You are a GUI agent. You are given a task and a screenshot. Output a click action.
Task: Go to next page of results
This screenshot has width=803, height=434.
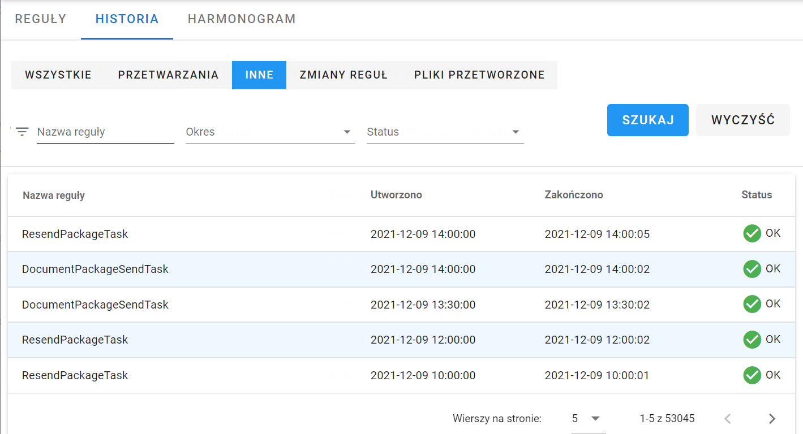tap(772, 419)
